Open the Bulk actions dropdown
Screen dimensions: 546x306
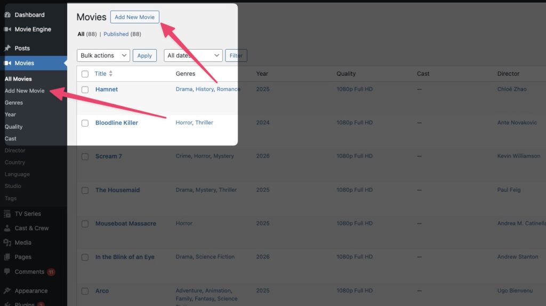pyautogui.click(x=103, y=56)
